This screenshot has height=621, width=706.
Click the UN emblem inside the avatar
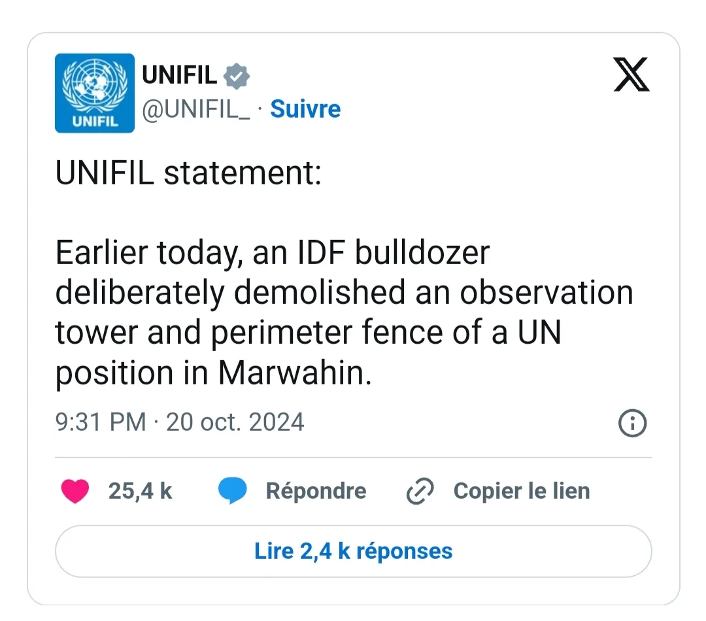click(x=95, y=85)
